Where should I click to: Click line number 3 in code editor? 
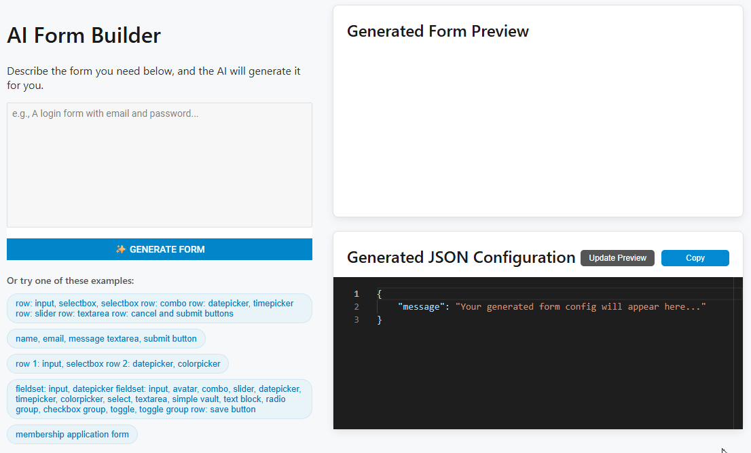(x=356, y=319)
